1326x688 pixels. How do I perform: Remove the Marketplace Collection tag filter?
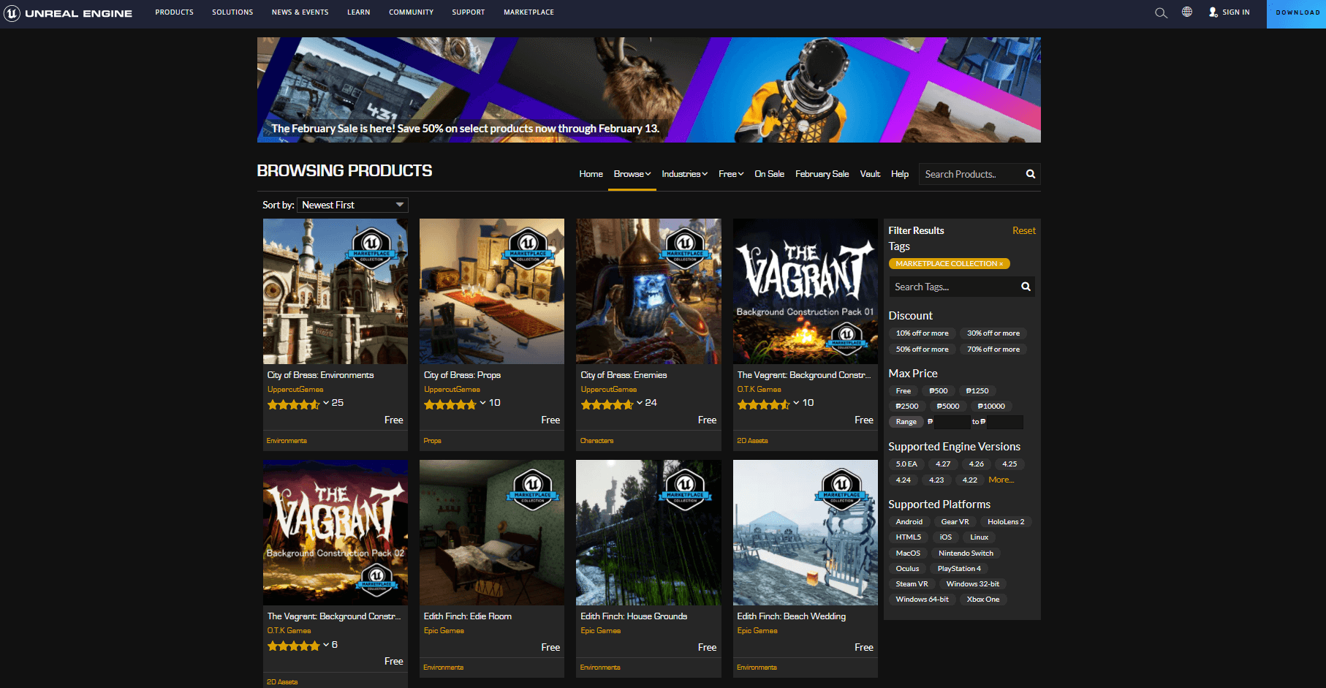[1001, 264]
